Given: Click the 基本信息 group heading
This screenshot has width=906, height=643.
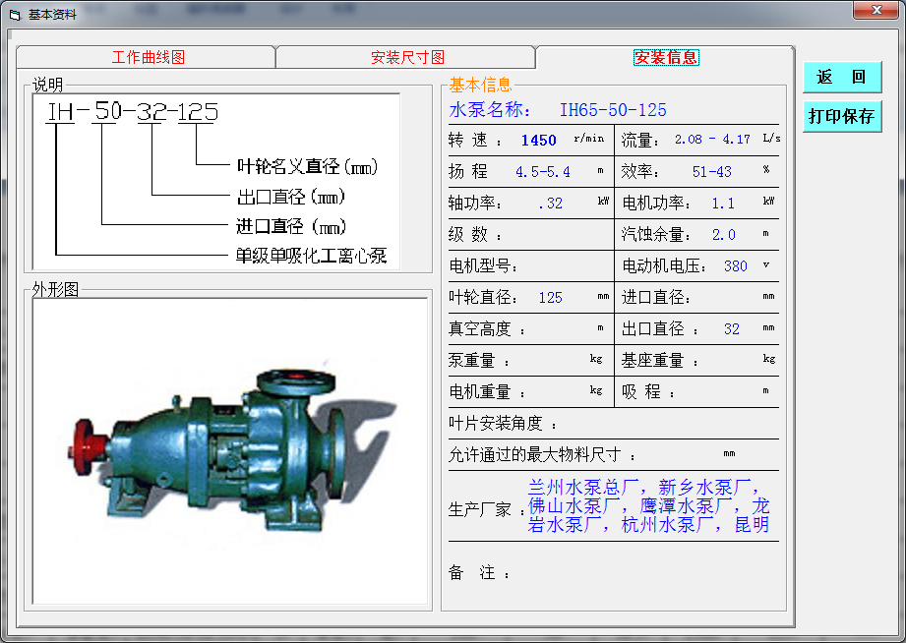Looking at the screenshot, I should 480,85.
